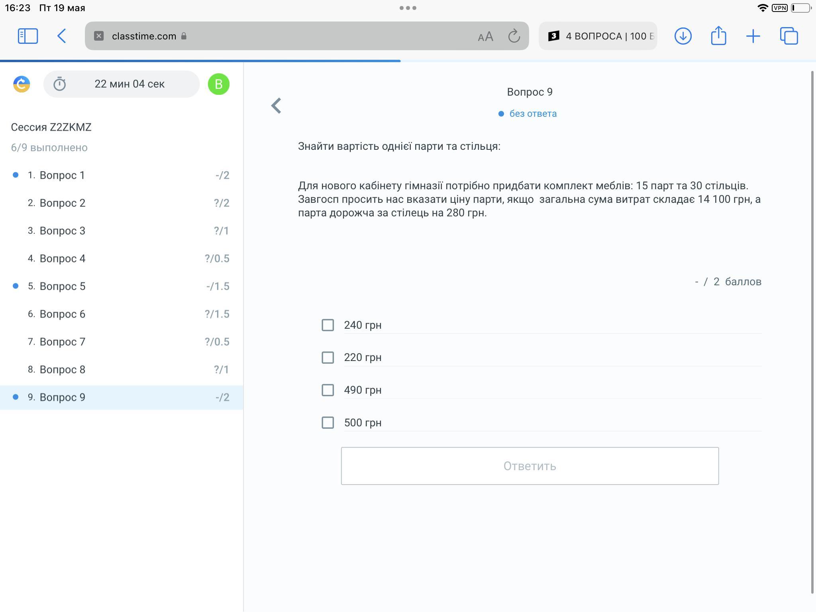Screen dimensions: 816x612
Task: Check the 240 грн answer option
Action: coord(328,325)
